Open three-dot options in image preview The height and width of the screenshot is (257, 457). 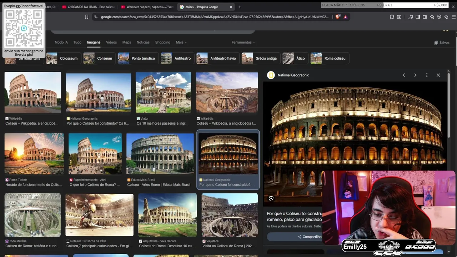[427, 75]
